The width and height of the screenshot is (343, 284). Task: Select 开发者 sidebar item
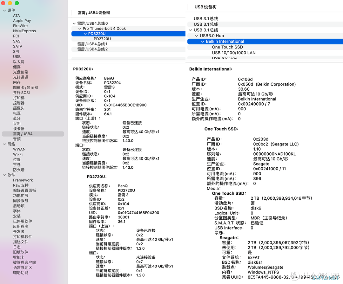(x=19, y=232)
